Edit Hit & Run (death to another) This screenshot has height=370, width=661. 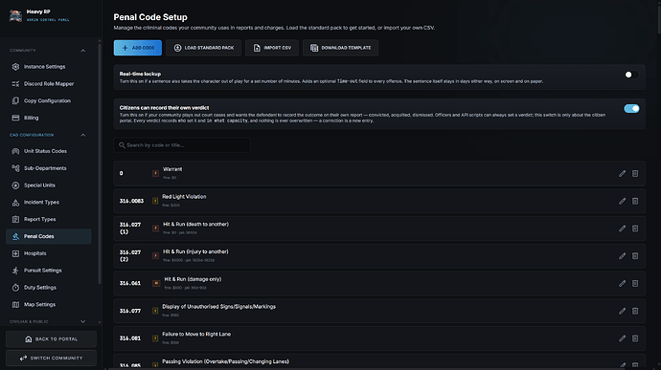[622, 229]
